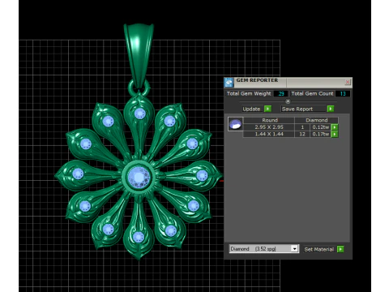
Task: Click the green arrow on the 0.12tw row
Action: (335, 127)
